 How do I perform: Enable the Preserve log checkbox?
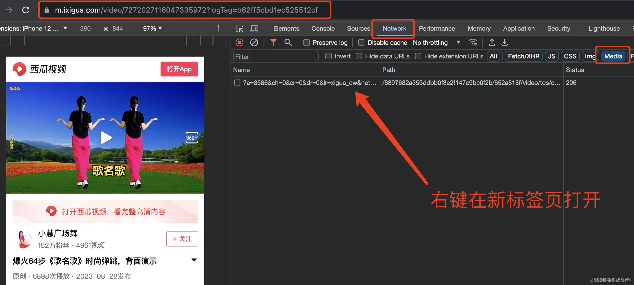307,42
